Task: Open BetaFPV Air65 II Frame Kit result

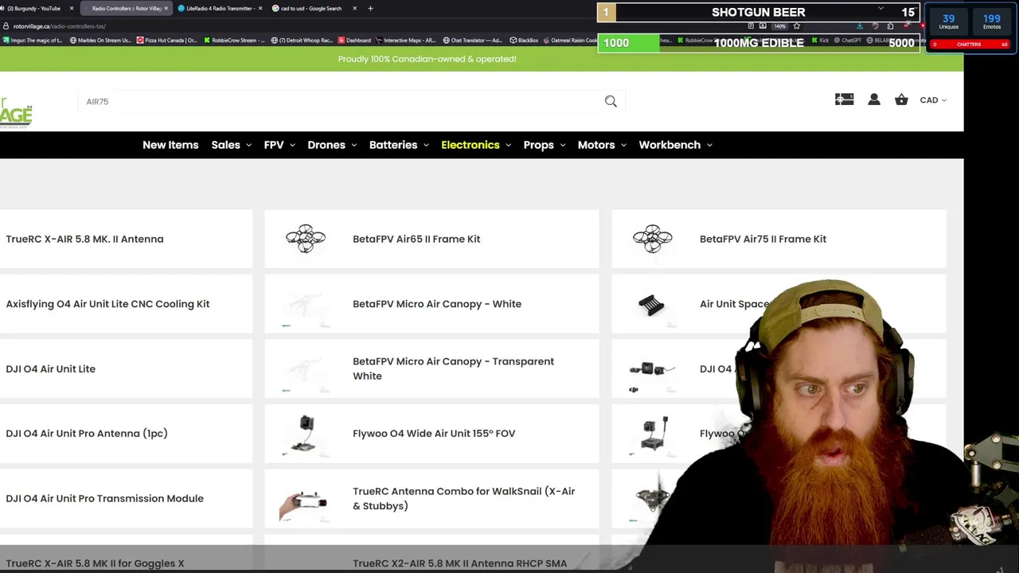Action: [x=416, y=239]
